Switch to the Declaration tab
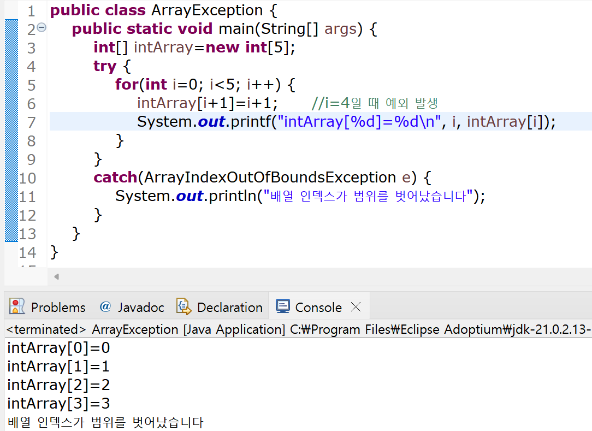 pos(220,306)
